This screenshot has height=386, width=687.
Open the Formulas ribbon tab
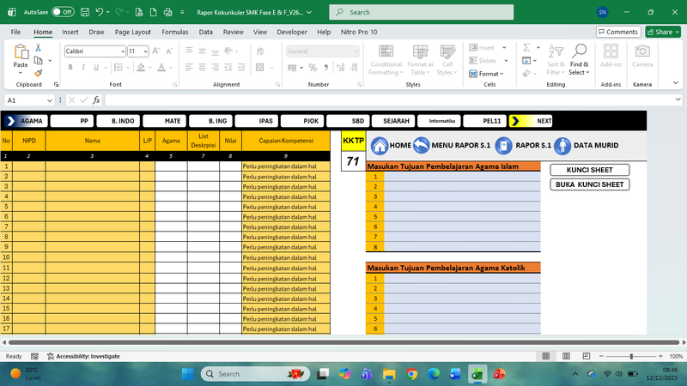(x=174, y=32)
